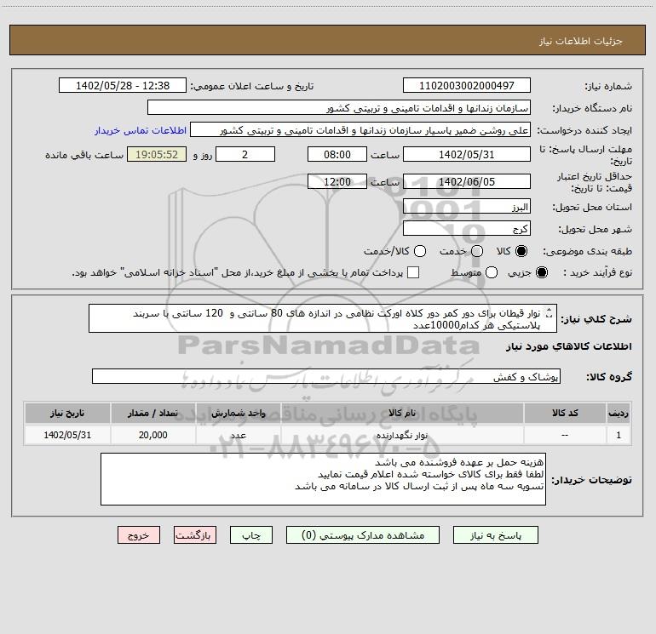Click the بازگشت back button

coord(195,535)
